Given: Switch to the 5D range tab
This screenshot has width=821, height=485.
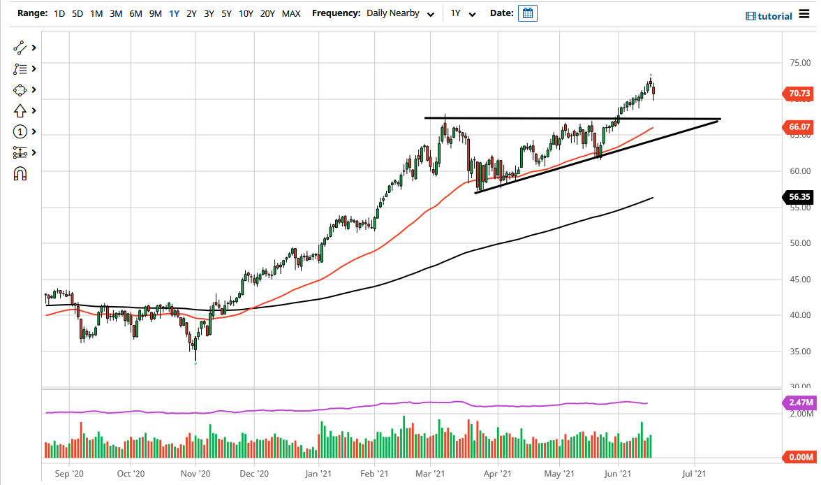Looking at the screenshot, I should 77,13.
